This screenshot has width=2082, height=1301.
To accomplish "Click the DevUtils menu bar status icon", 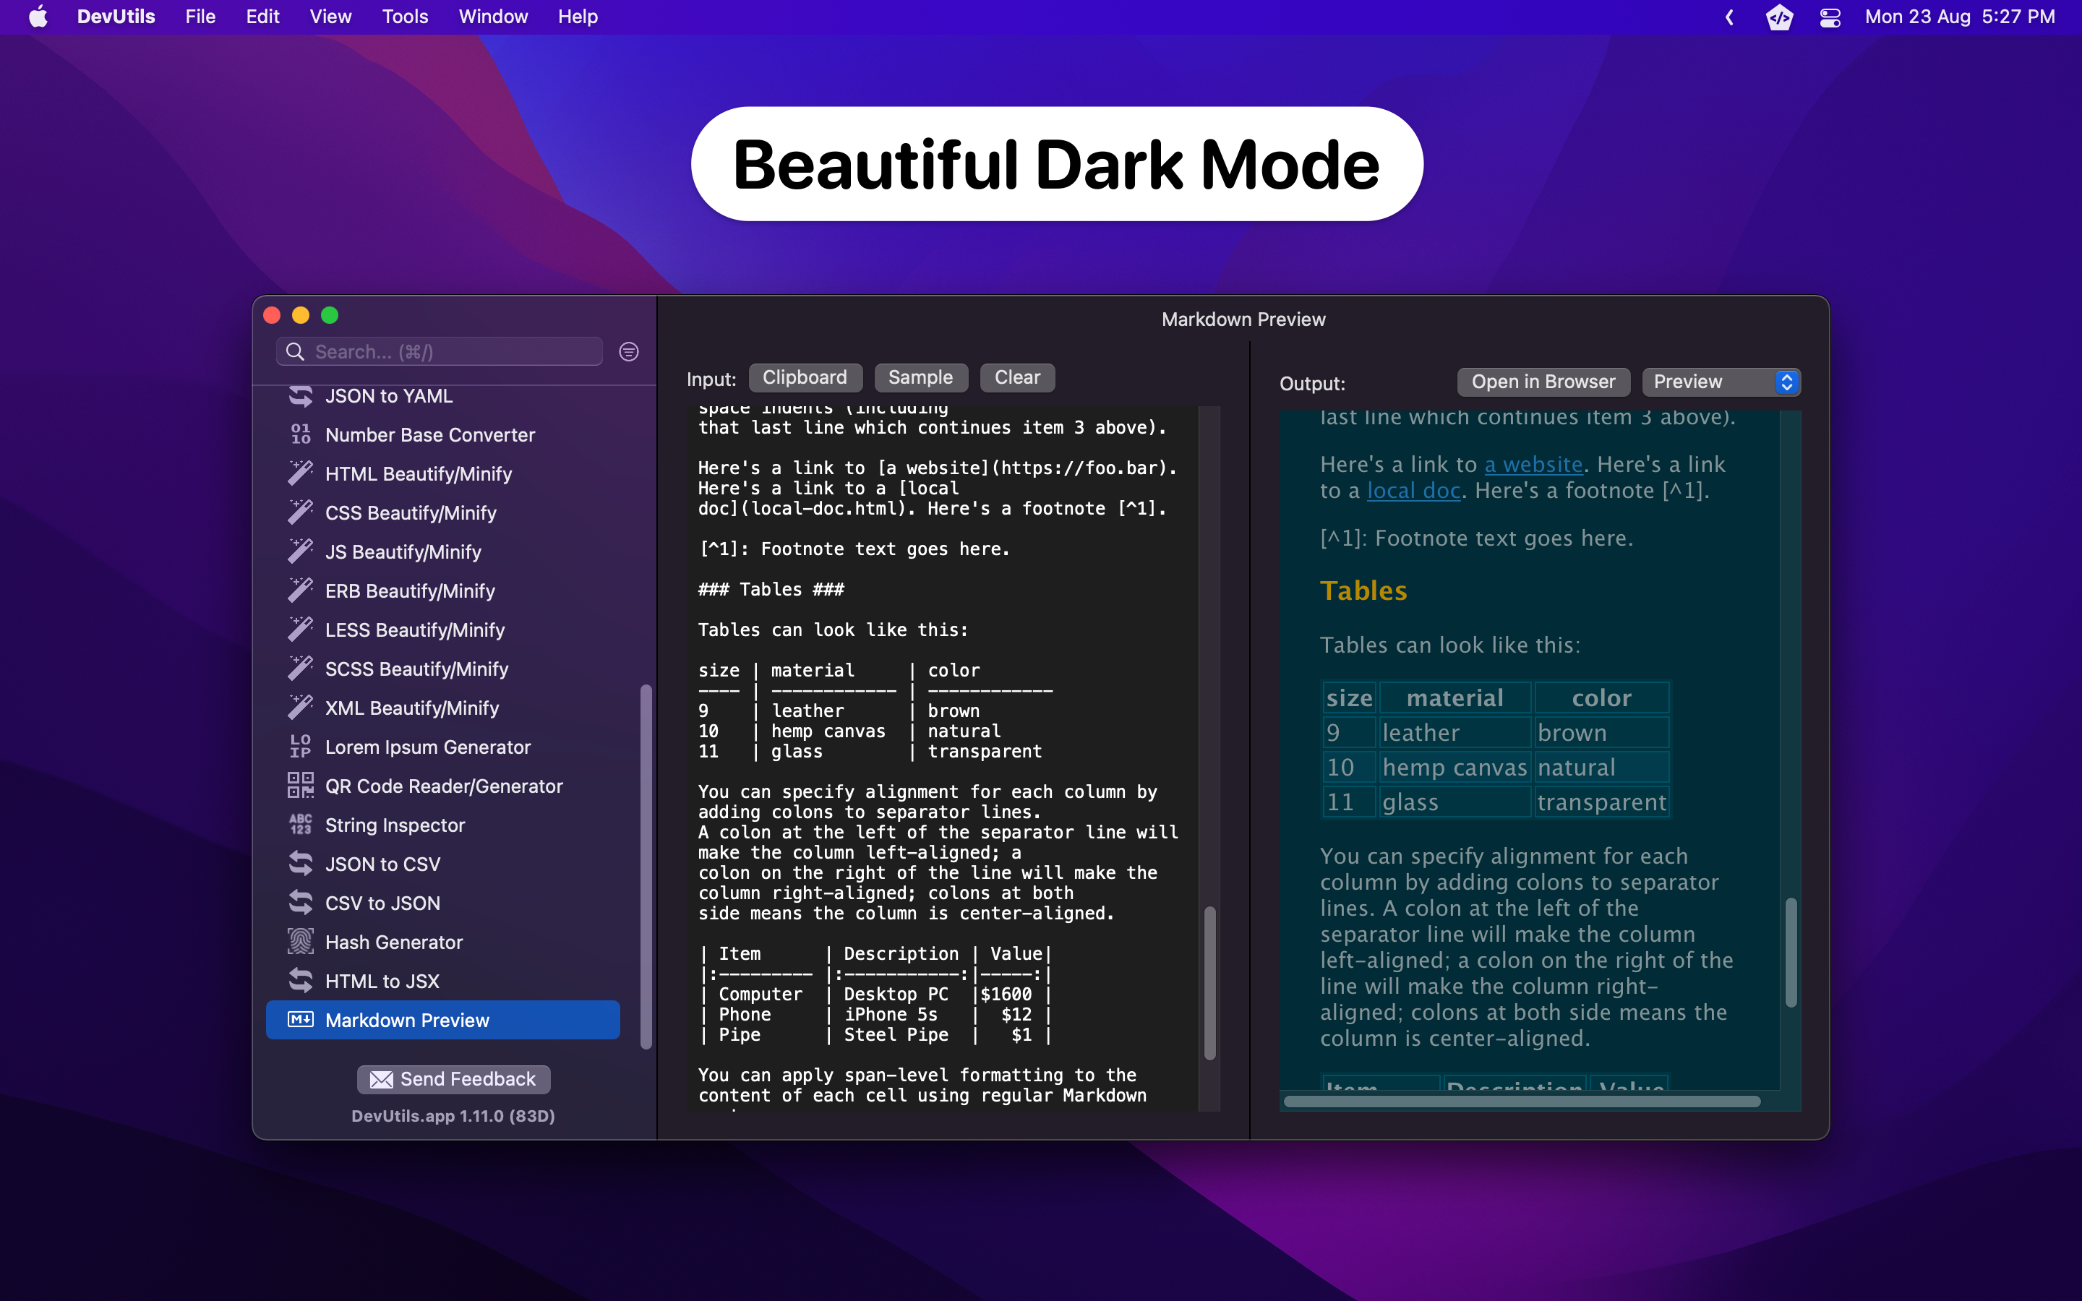I will coord(1778,17).
